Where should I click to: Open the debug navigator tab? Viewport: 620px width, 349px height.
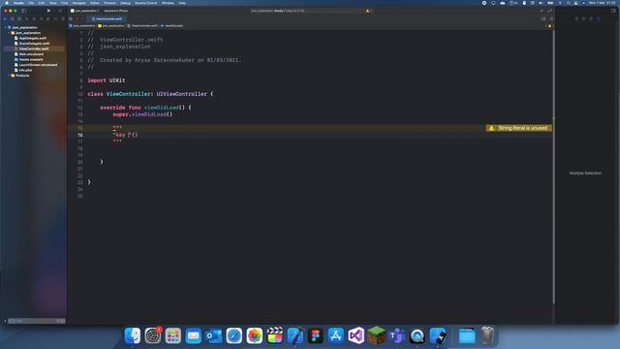pyautogui.click(x=47, y=18)
